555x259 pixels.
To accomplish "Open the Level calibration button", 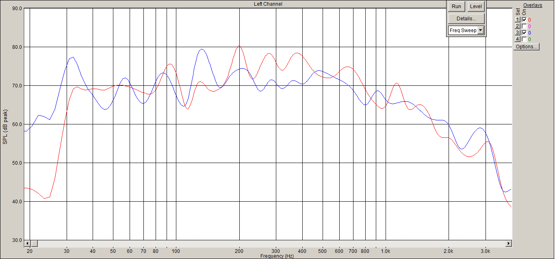I will [x=476, y=7].
